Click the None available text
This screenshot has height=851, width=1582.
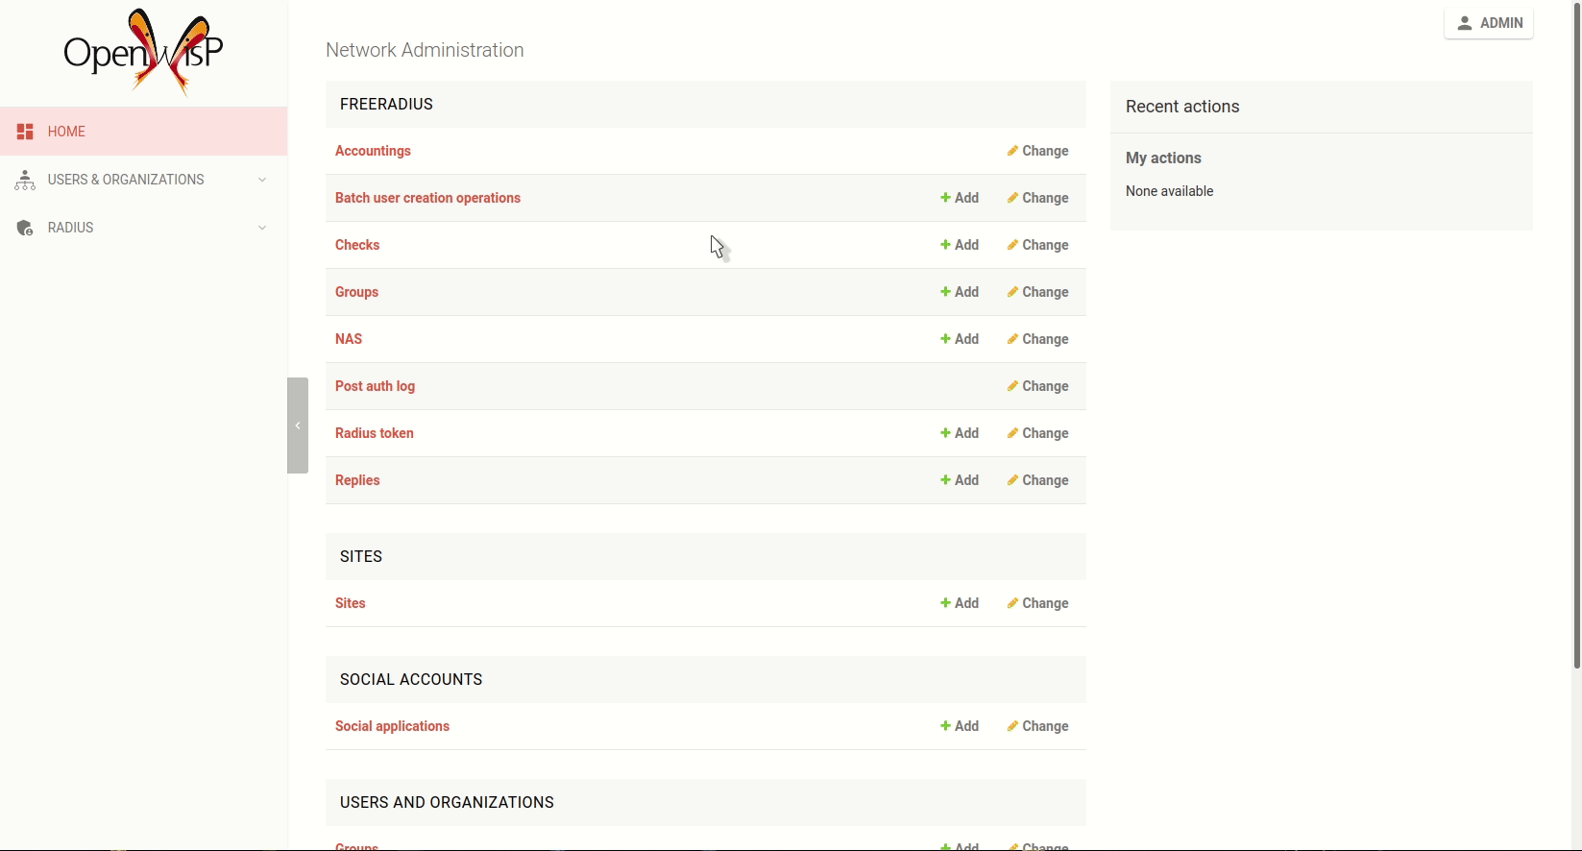pos(1169,191)
